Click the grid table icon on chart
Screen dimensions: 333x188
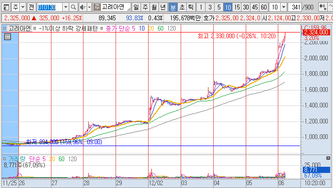(8, 37)
